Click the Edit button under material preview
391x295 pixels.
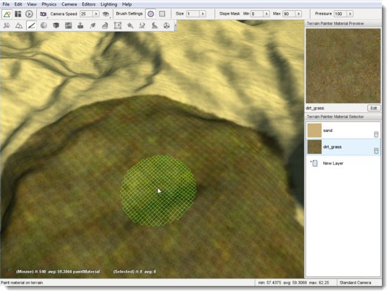373,108
